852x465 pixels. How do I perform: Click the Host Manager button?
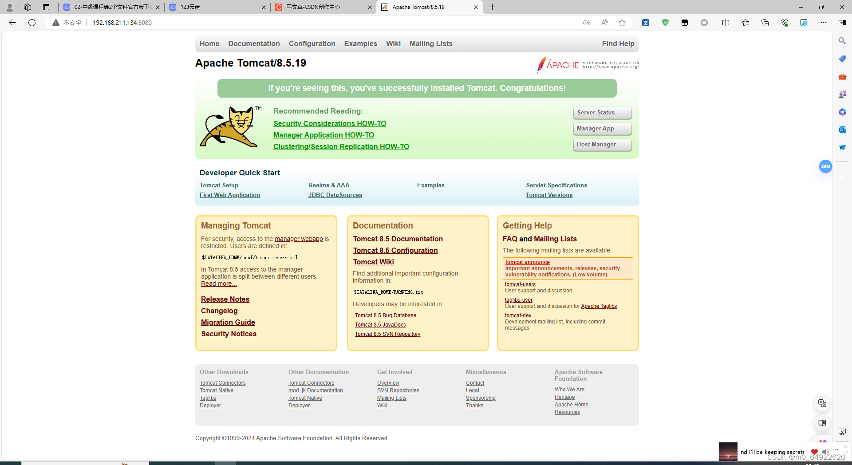coord(602,145)
